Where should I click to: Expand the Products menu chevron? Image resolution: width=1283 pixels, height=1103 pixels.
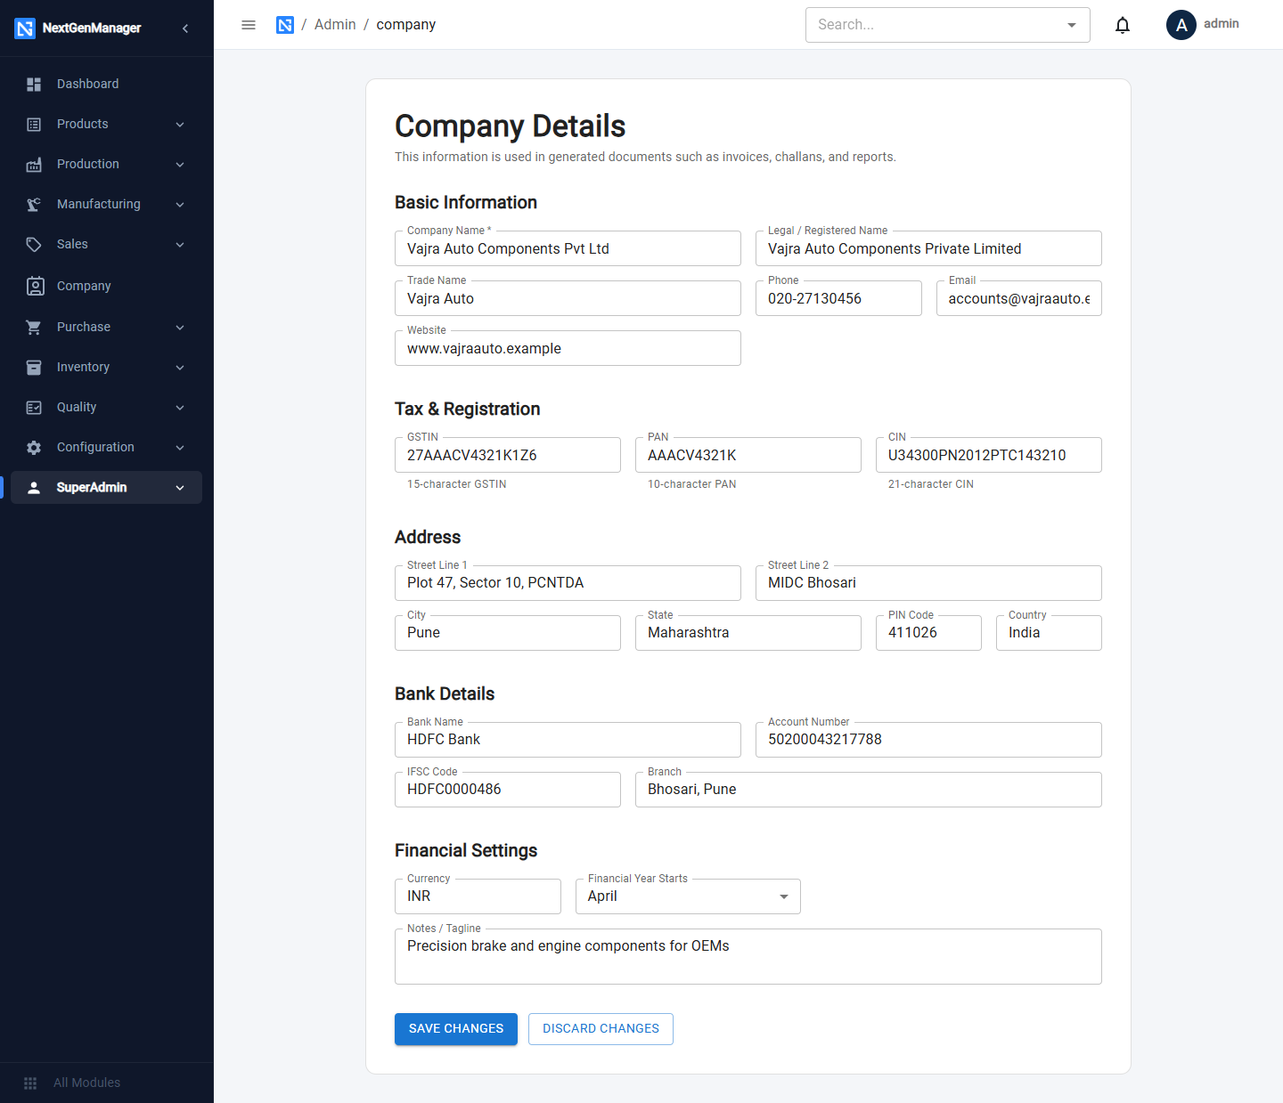tap(180, 125)
